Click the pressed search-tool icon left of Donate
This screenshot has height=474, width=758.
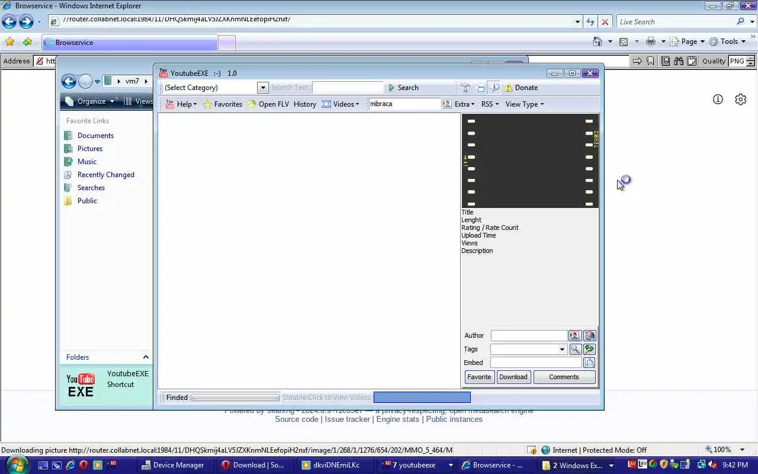click(494, 88)
